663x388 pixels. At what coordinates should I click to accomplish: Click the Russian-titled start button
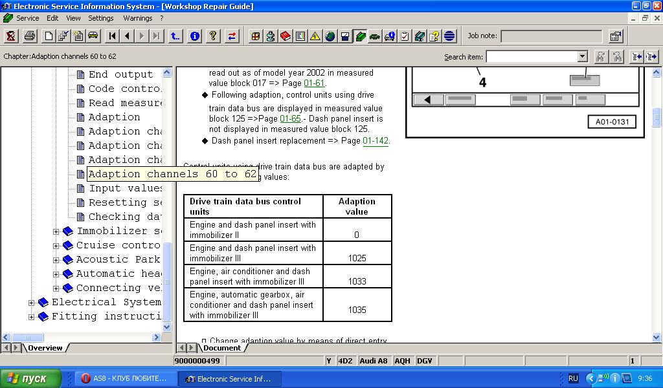[x=30, y=378]
